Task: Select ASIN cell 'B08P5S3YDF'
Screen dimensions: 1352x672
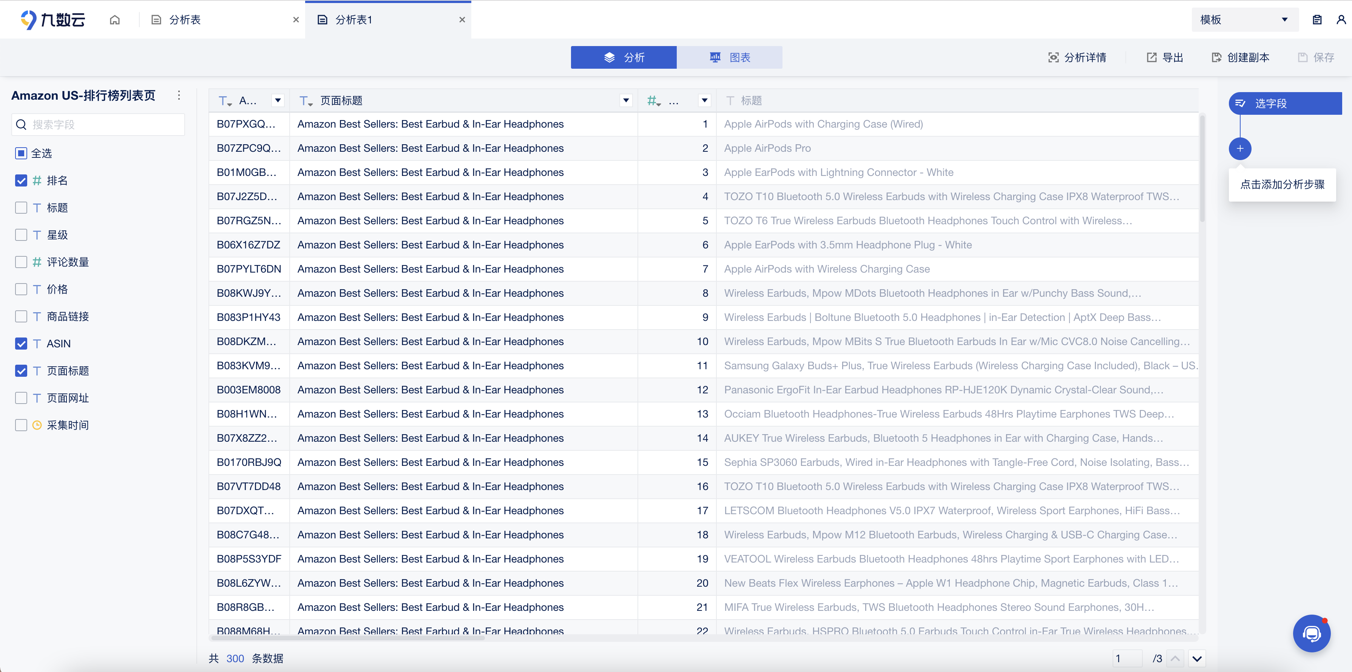Action: [249, 559]
